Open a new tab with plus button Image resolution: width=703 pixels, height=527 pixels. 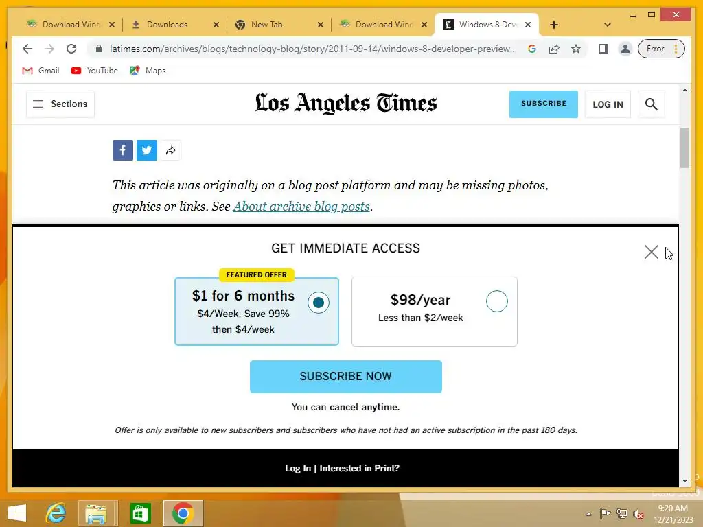click(x=554, y=25)
